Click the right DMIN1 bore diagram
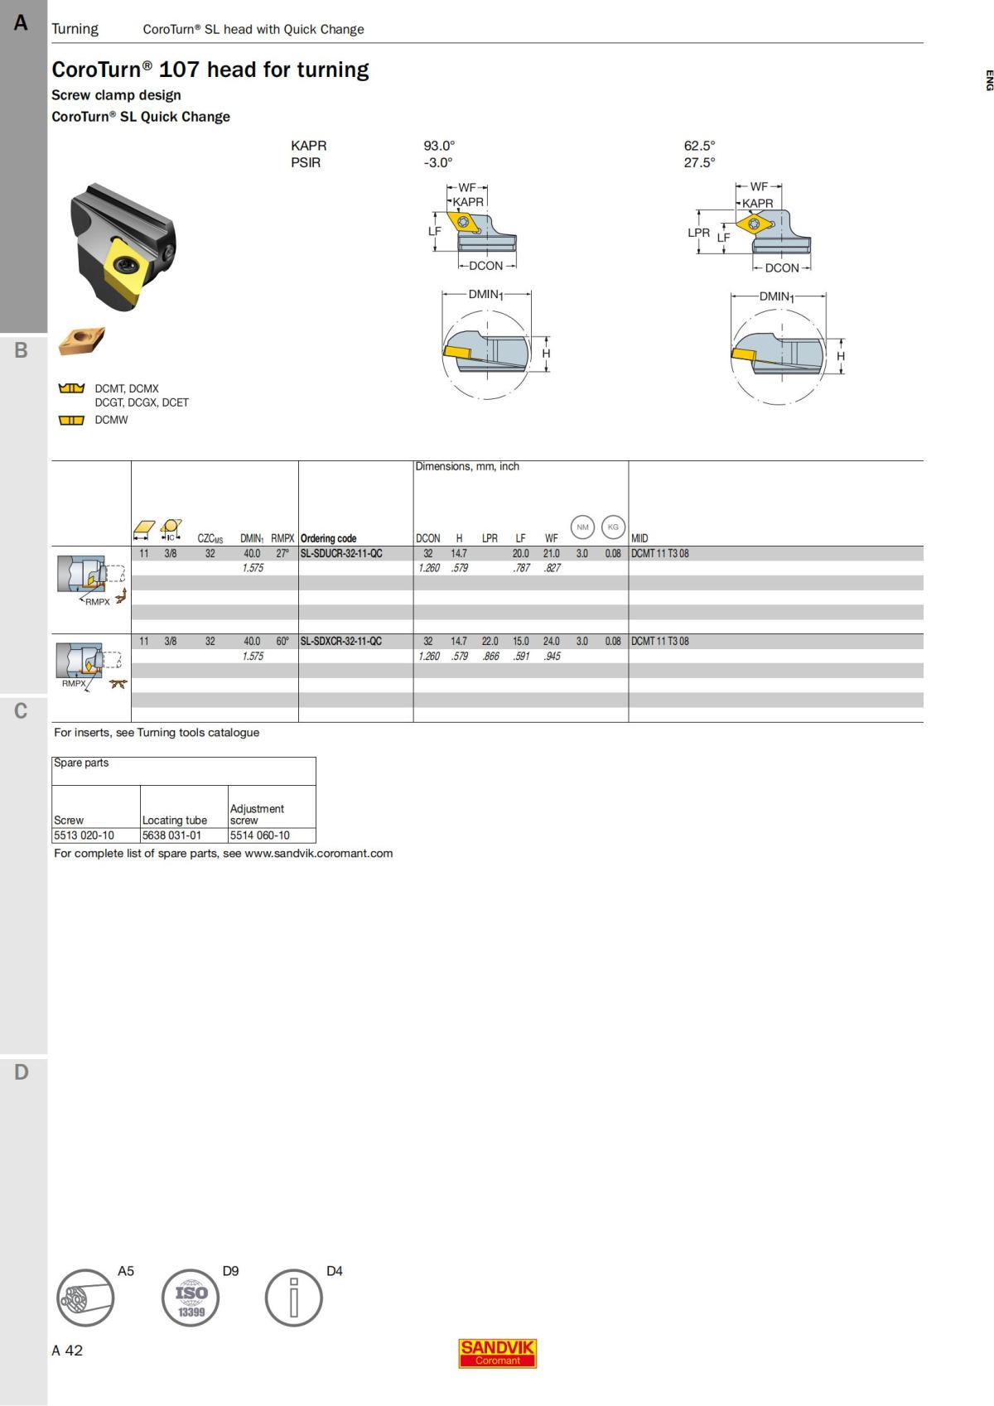This screenshot has width=994, height=1406. (788, 348)
